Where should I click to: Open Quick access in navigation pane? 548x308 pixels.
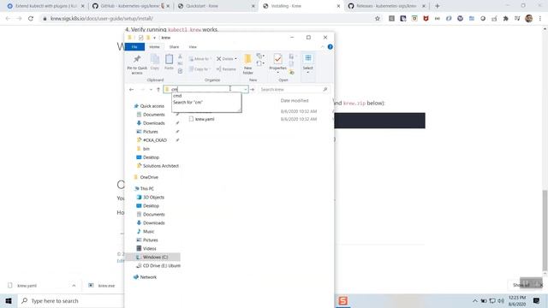(x=152, y=106)
